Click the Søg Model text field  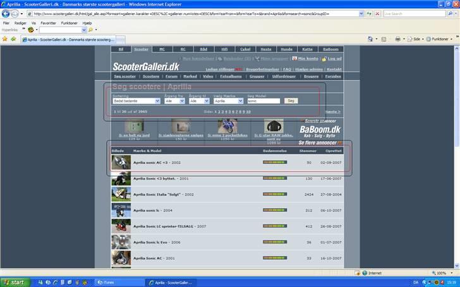tap(263, 101)
